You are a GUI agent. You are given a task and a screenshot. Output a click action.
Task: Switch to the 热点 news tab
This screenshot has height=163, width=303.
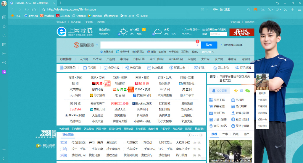236,134
